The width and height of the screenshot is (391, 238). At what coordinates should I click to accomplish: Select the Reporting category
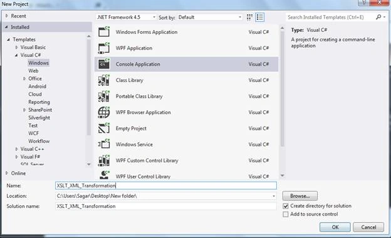39,102
